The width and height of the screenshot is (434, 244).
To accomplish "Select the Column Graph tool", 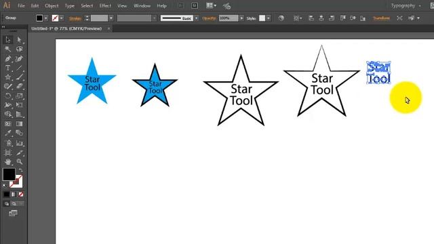I will click(x=19, y=143).
